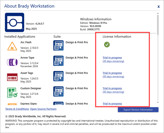Image resolution: width=164 pixels, height=133 pixels.
Task: Click Design & Print Pro icon for Asset Tags
Action: (58, 76)
